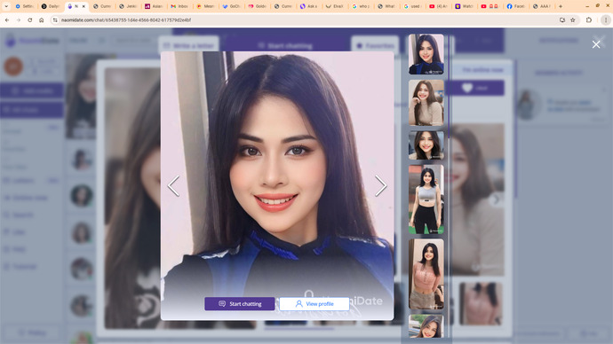
Task: Open the View profile button
Action: click(x=314, y=304)
